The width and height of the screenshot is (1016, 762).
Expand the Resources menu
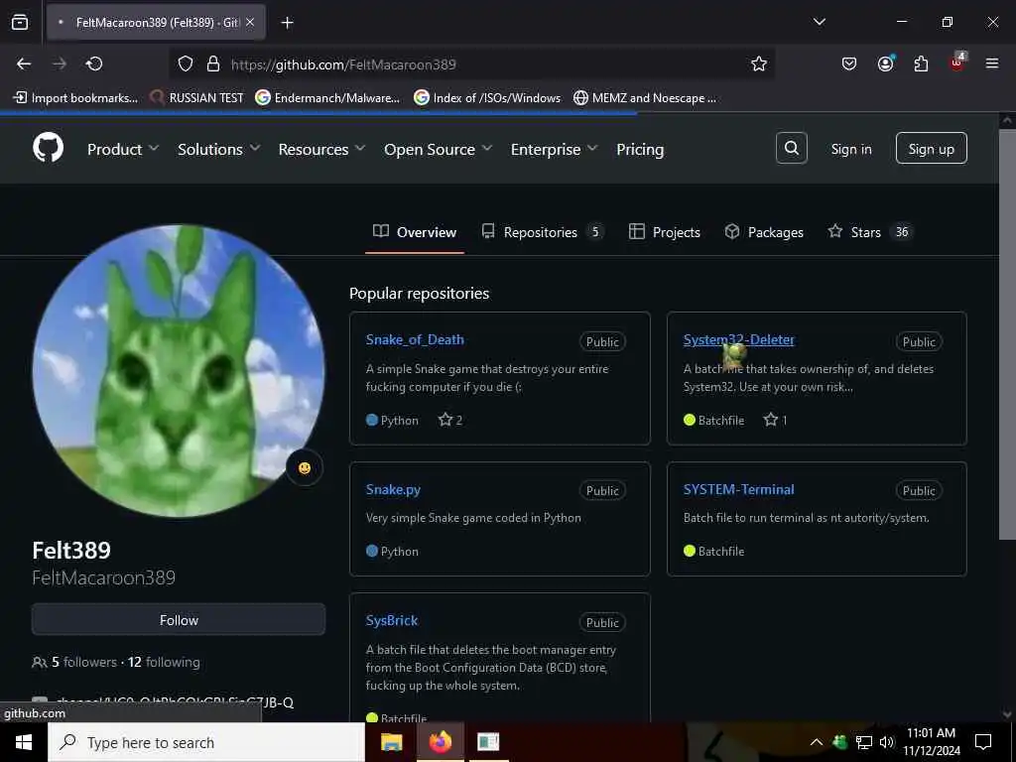click(322, 149)
